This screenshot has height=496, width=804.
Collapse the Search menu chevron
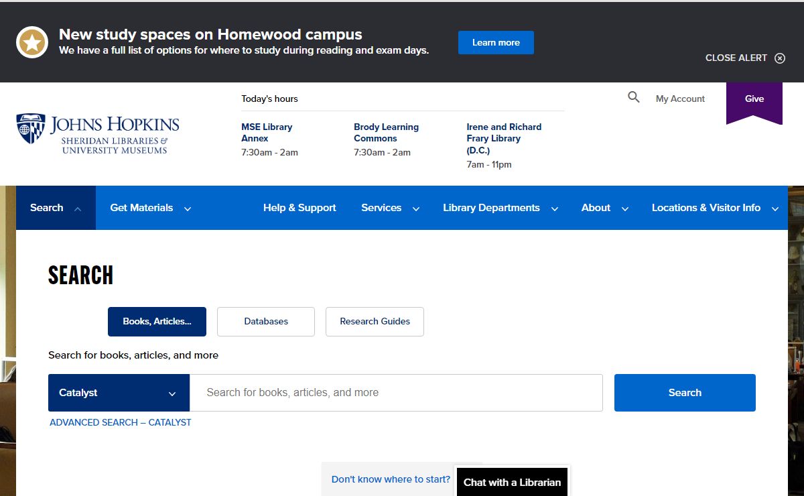78,208
